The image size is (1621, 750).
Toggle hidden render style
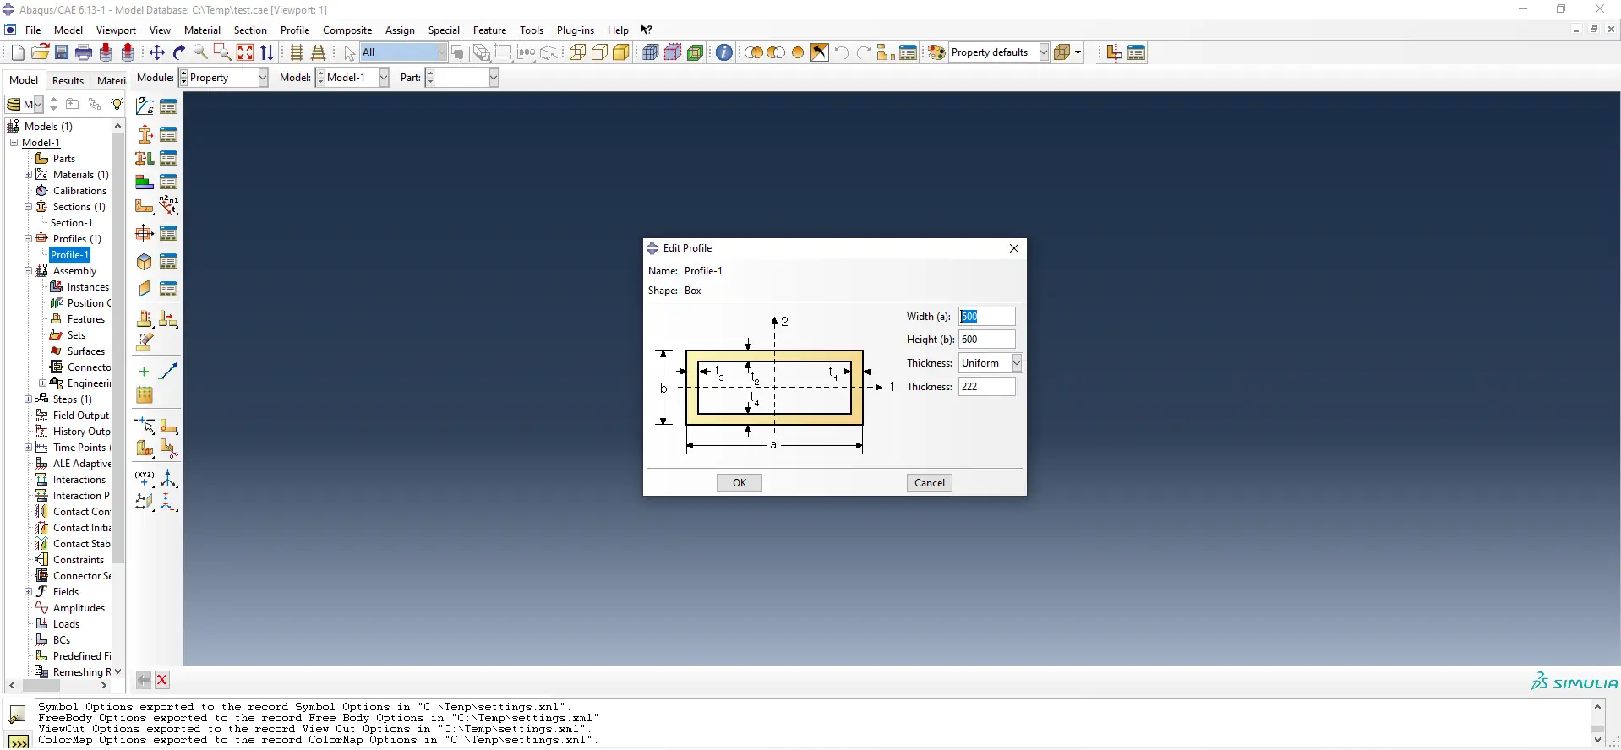(x=599, y=52)
